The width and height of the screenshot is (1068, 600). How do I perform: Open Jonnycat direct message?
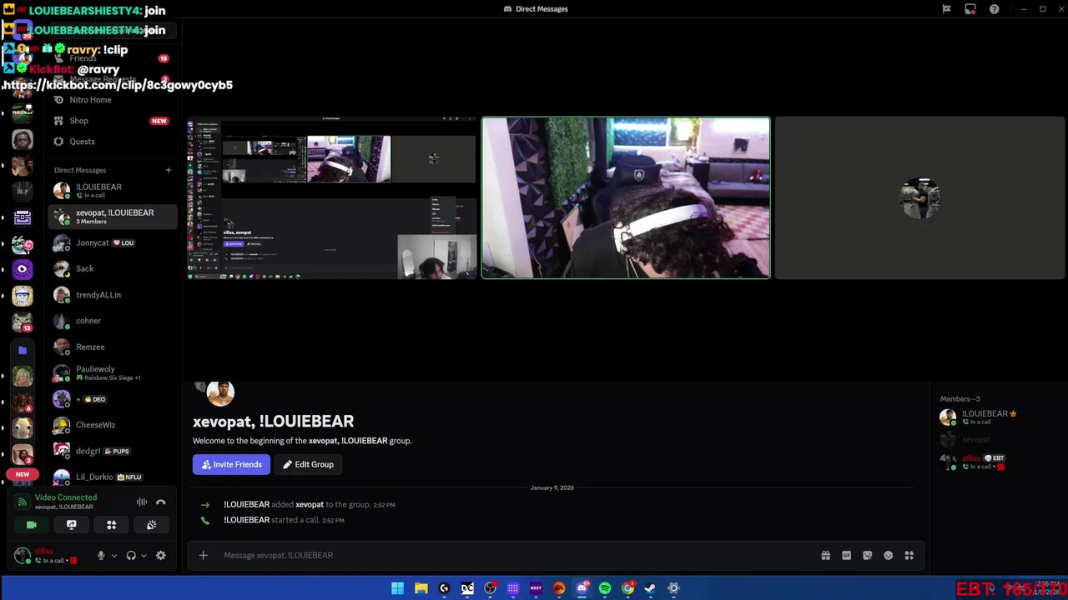[x=112, y=242]
